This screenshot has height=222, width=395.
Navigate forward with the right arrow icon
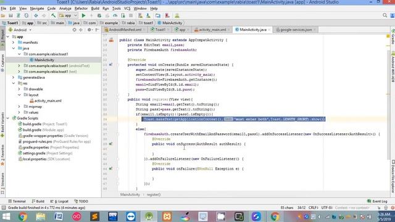tap(44, 15)
